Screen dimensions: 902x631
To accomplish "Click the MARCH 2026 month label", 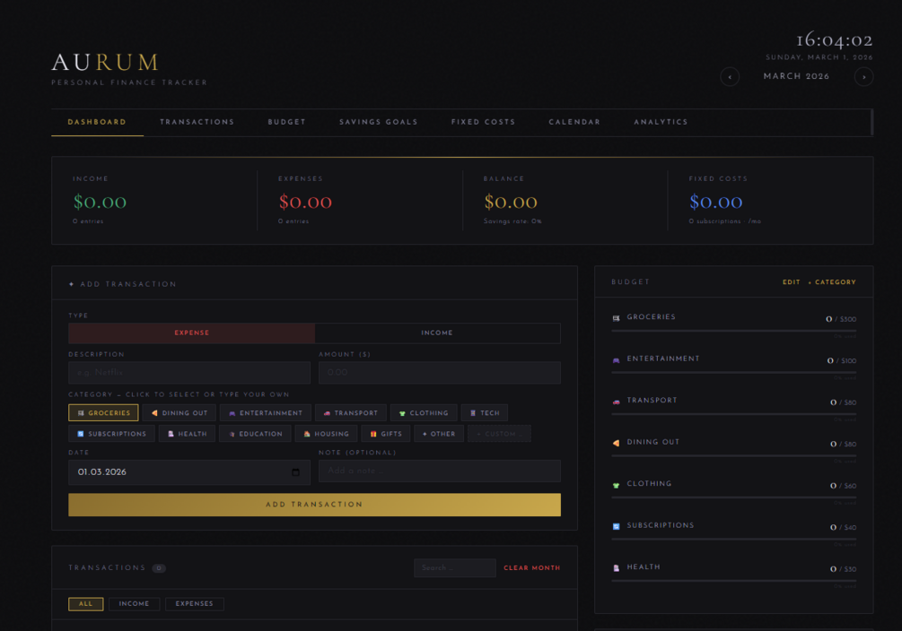I will pyautogui.click(x=796, y=76).
